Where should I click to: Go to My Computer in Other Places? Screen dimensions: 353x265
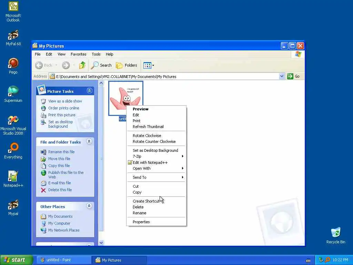(59, 223)
